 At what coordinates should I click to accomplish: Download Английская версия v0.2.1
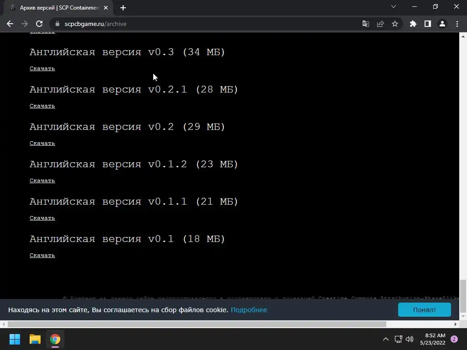point(42,106)
